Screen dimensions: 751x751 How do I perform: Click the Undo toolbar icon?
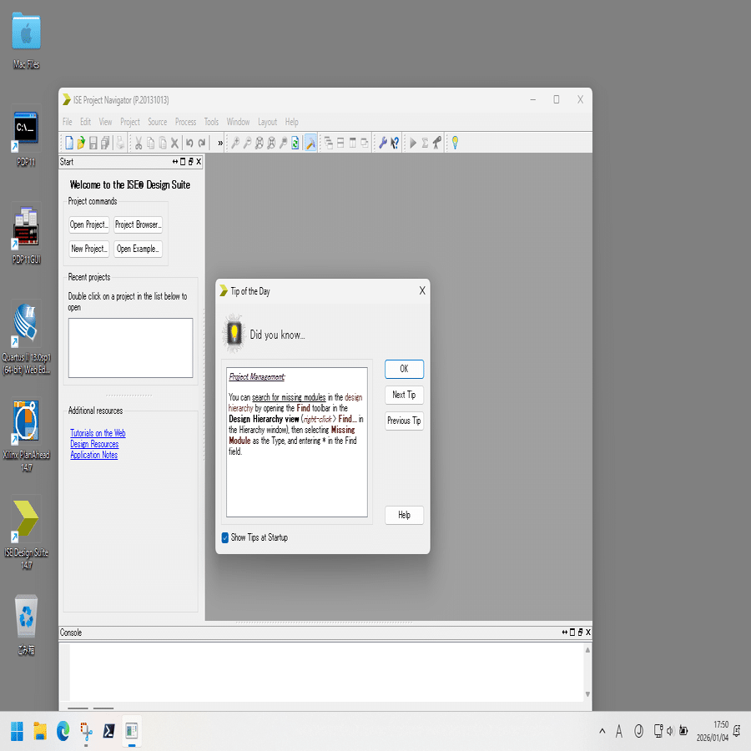[189, 143]
